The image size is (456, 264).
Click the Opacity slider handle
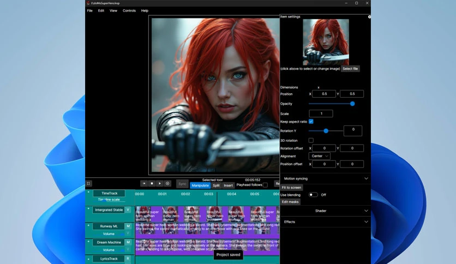pyautogui.click(x=352, y=104)
